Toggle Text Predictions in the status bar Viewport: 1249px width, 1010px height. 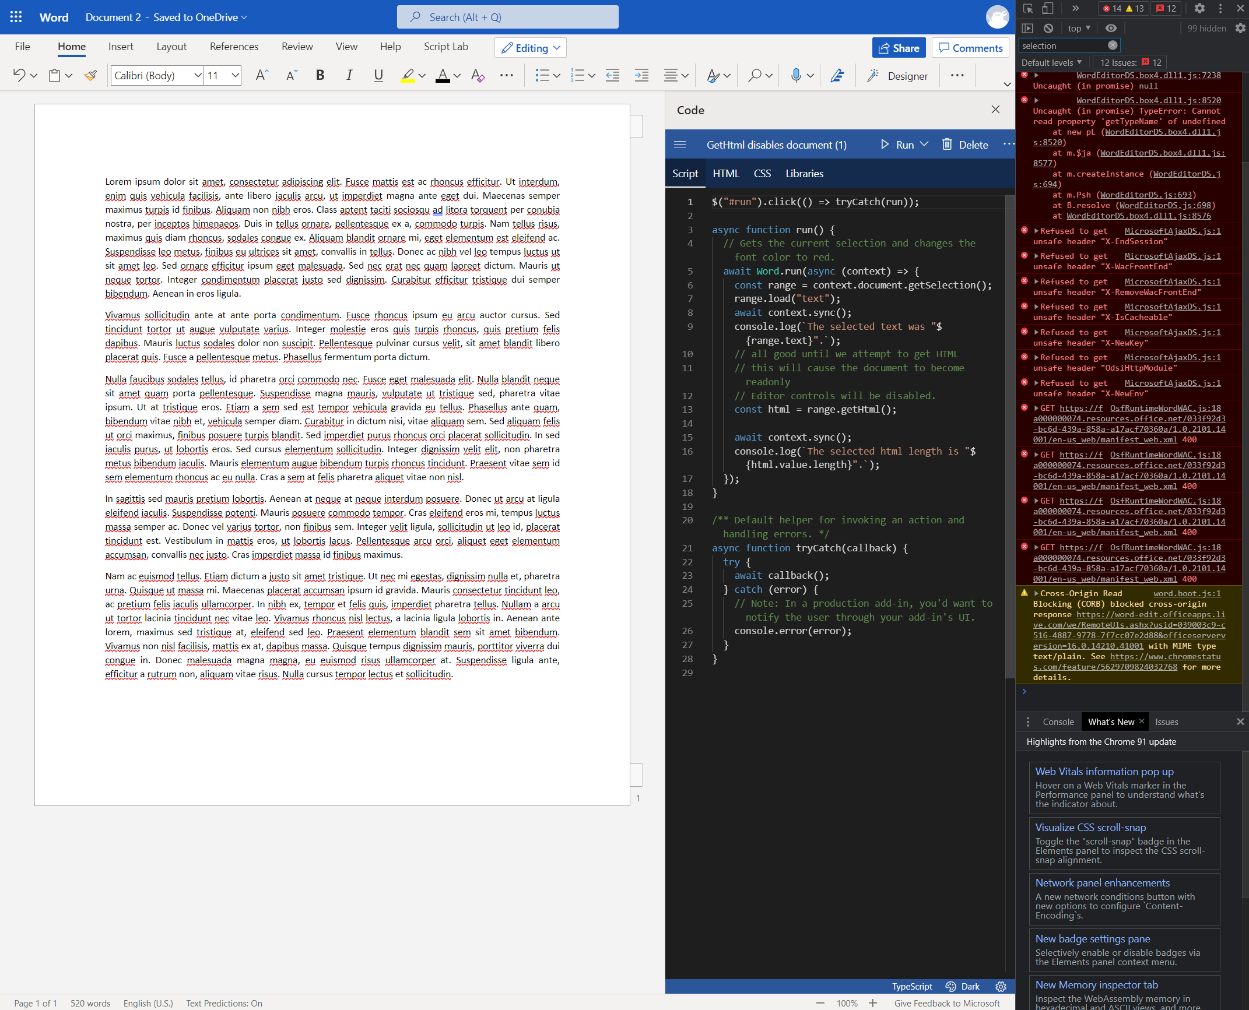(223, 1003)
